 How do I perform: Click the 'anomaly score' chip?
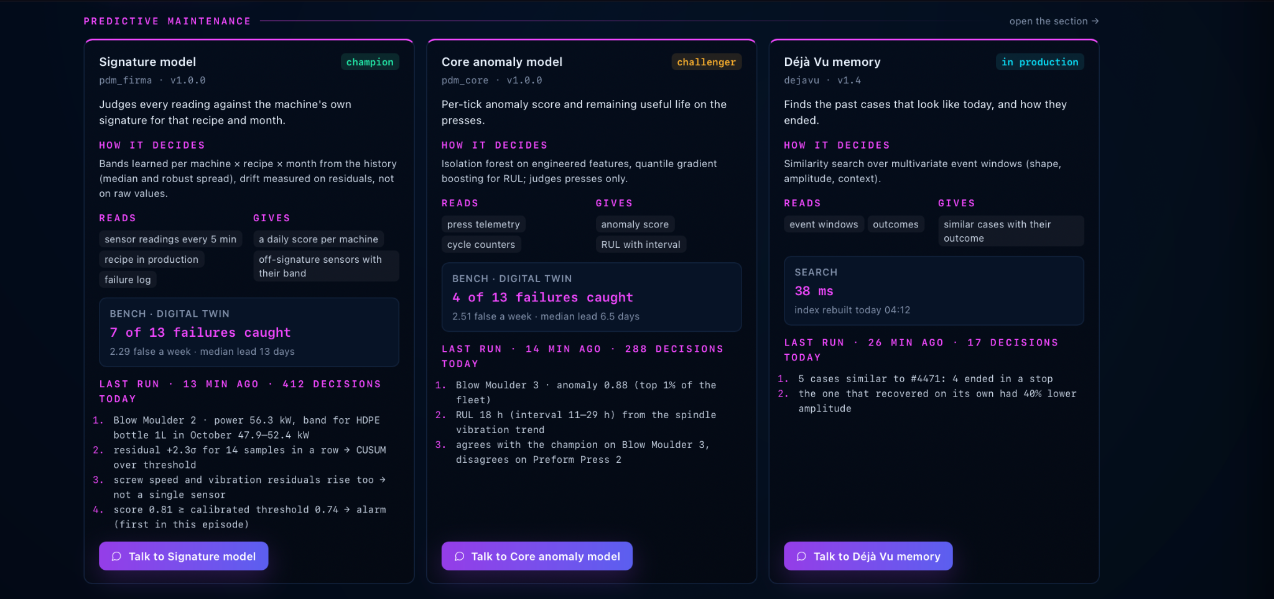635,224
